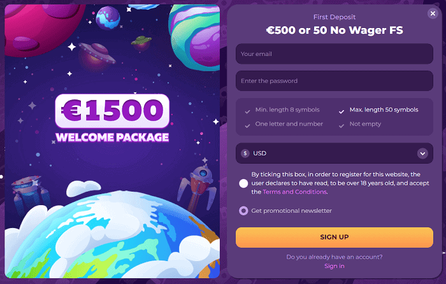
Task: Expand the USD currency dropdown arrow
Action: pos(422,153)
